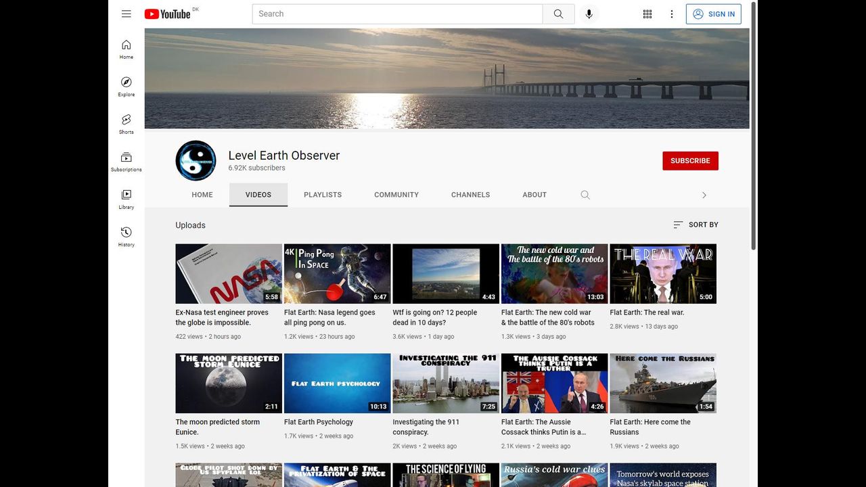Click the YouTube logo
866x487 pixels.
(x=167, y=14)
